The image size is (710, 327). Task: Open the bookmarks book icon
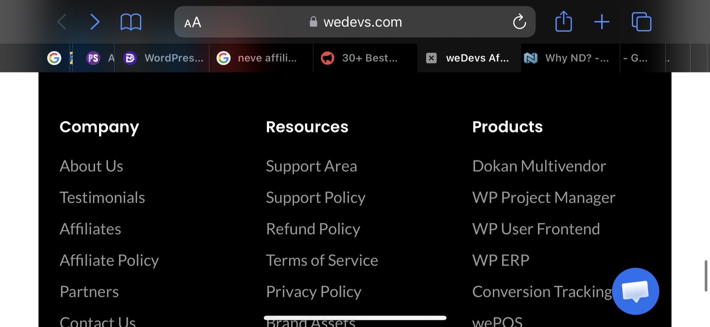coord(131,22)
